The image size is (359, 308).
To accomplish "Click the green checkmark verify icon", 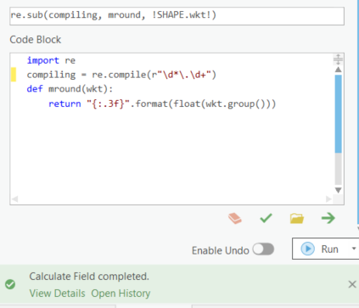I will 266,218.
